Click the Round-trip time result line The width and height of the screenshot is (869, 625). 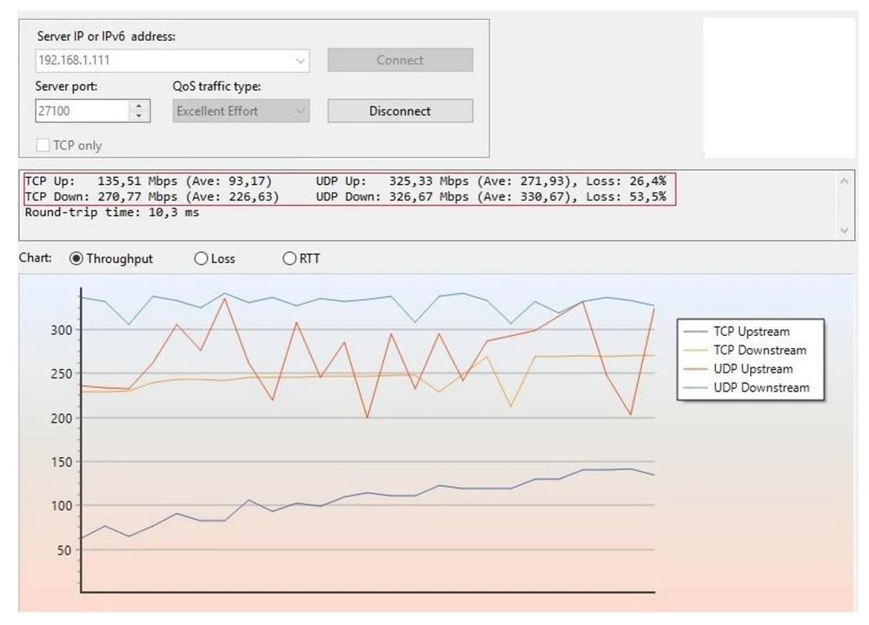point(112,213)
